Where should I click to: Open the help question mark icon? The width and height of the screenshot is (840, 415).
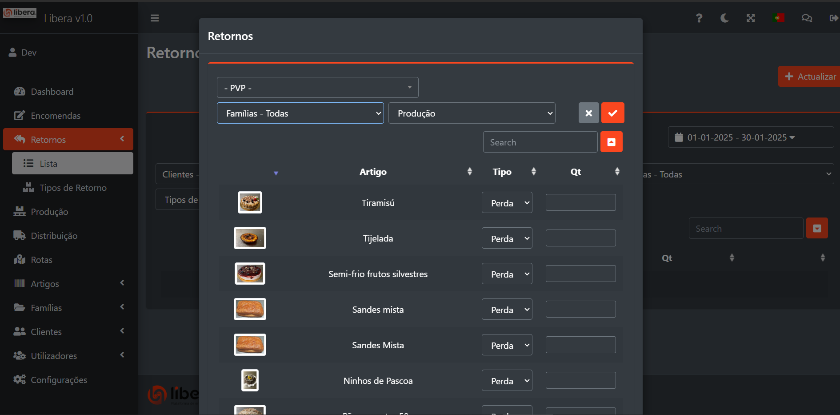[699, 18]
